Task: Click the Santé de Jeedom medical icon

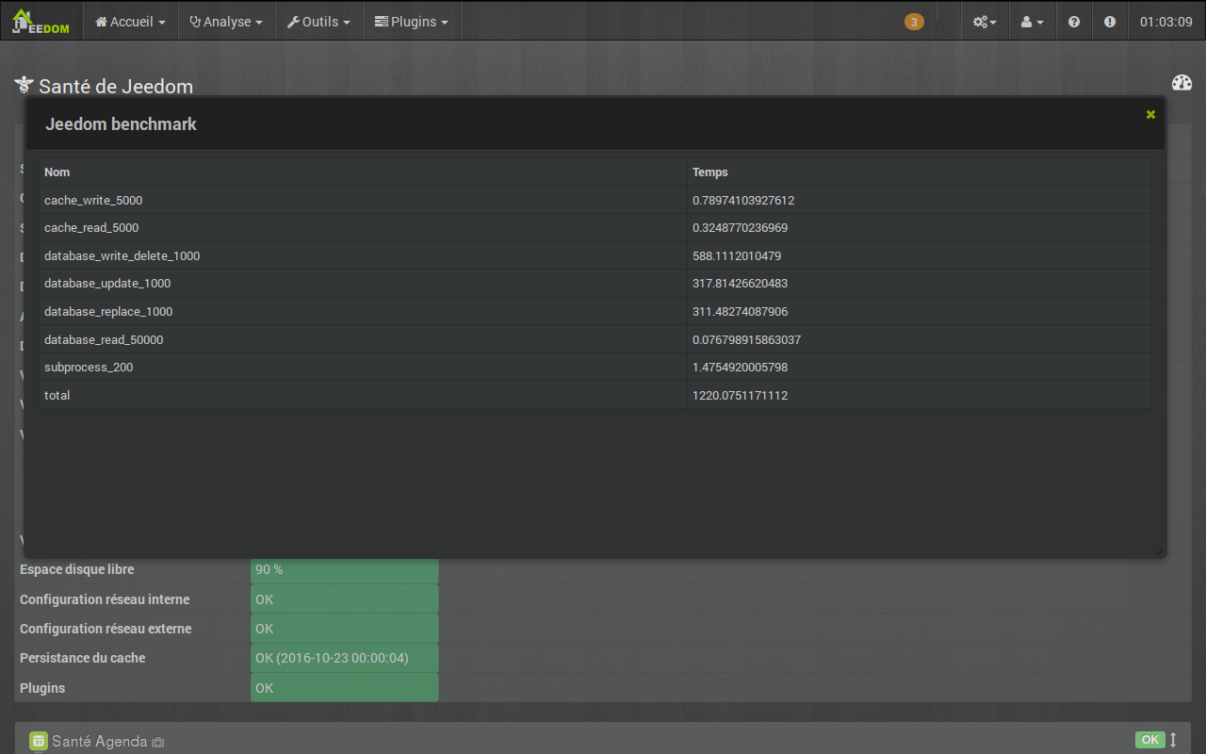Action: click(24, 86)
